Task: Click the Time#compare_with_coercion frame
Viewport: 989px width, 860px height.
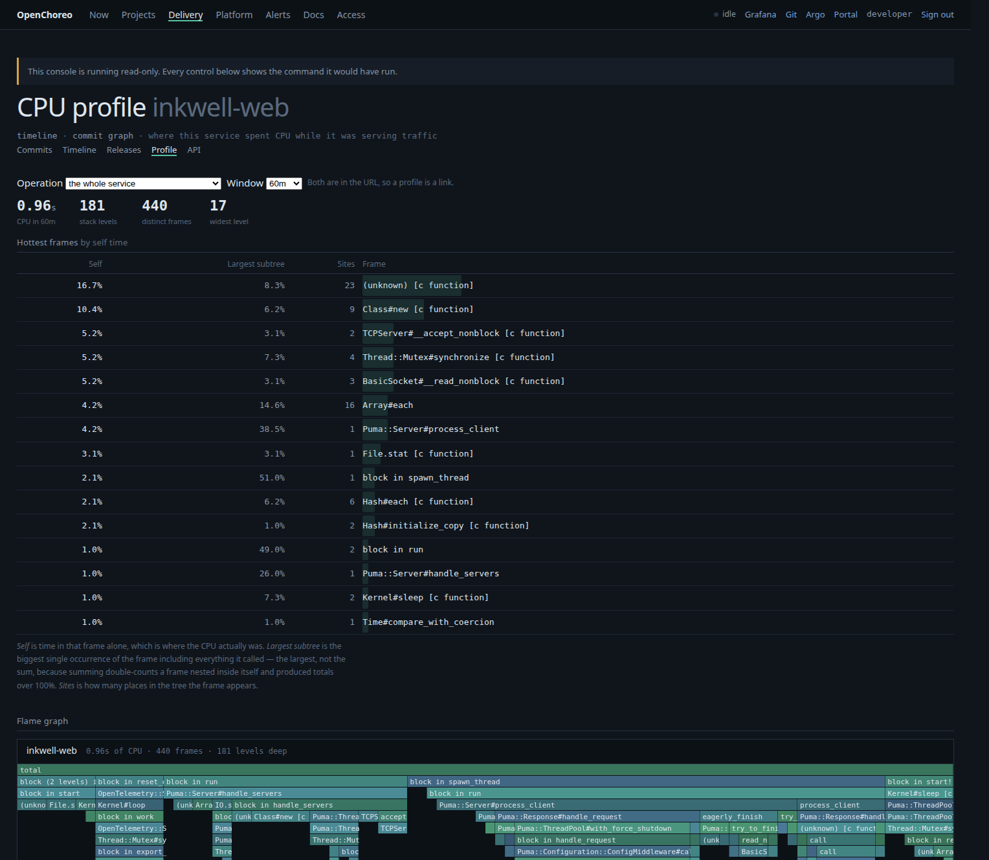Action: (x=428, y=622)
